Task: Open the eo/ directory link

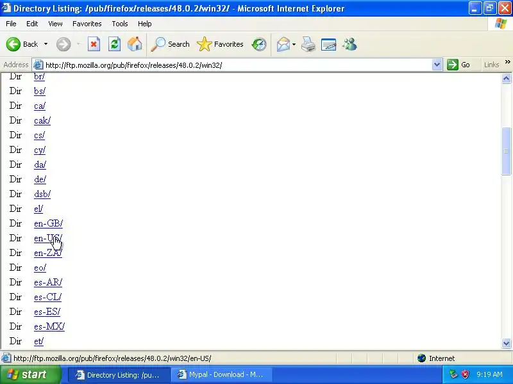Action: pyautogui.click(x=40, y=268)
